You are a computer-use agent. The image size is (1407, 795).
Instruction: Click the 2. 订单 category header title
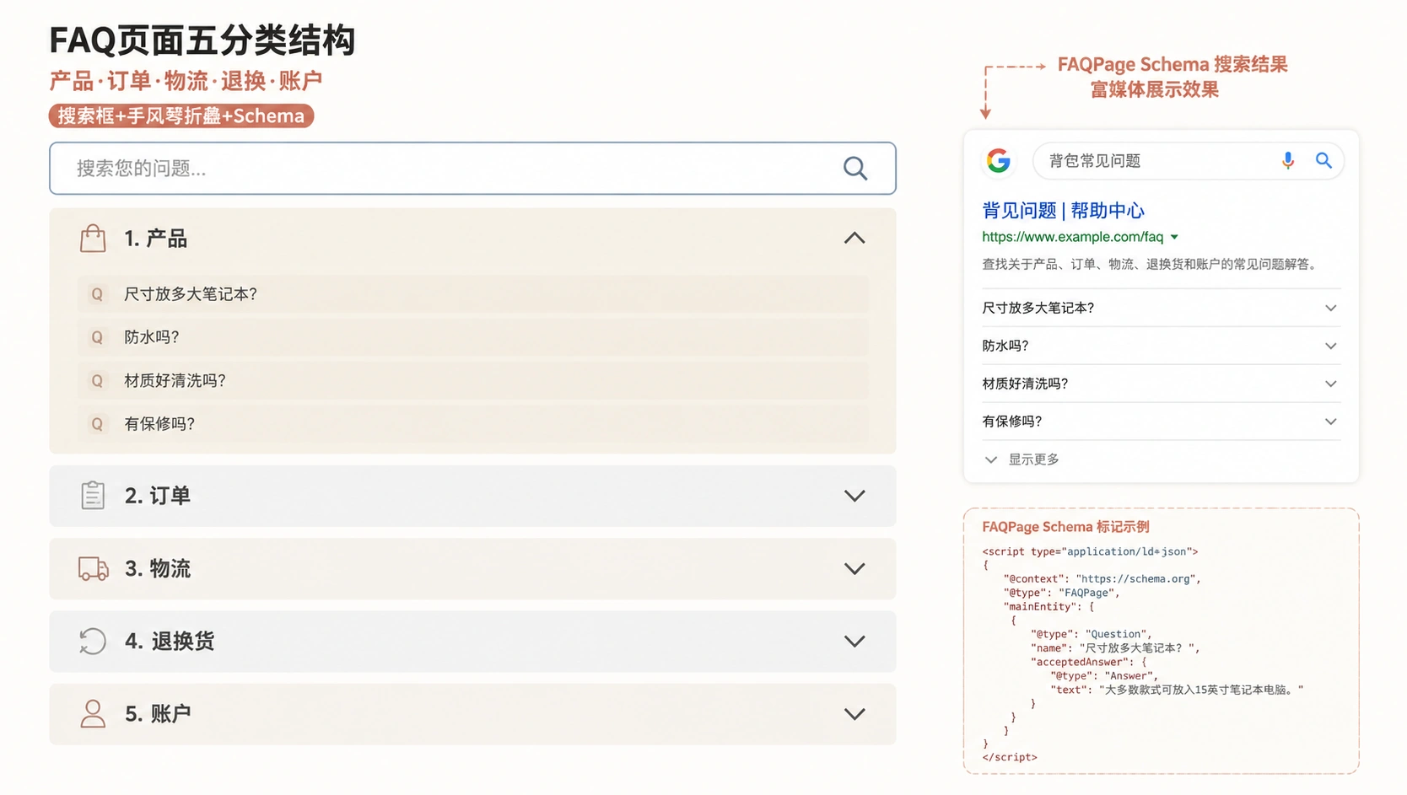click(x=158, y=496)
